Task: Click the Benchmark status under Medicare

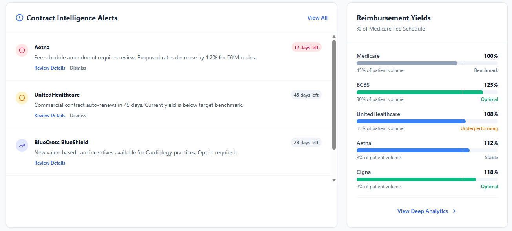Action: (x=486, y=71)
